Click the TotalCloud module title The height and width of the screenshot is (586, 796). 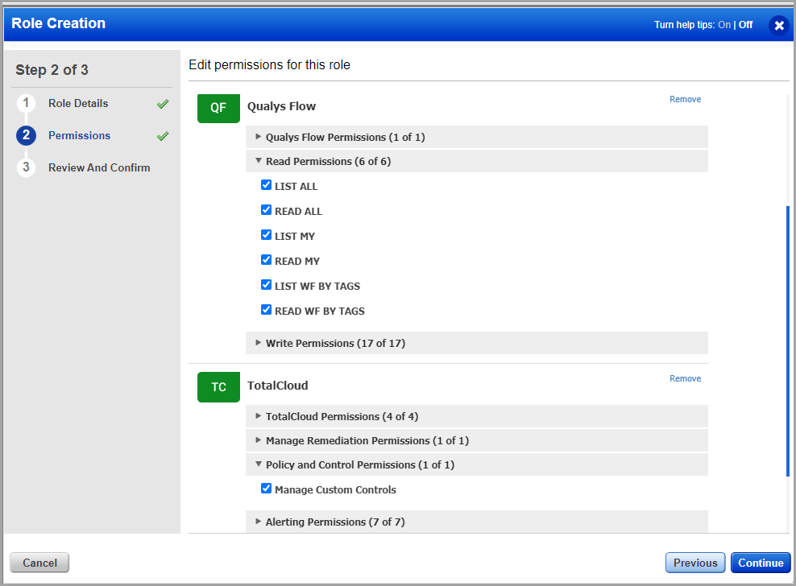[x=277, y=386]
